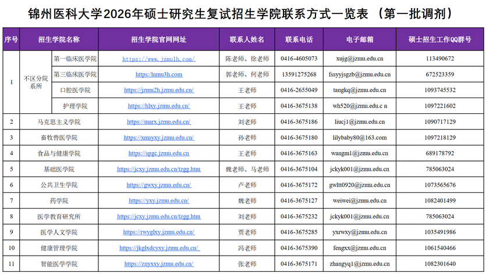Open the xmsyxy.jzmu.edu.cn link
The height and width of the screenshot is (280, 500).
tap(158, 138)
